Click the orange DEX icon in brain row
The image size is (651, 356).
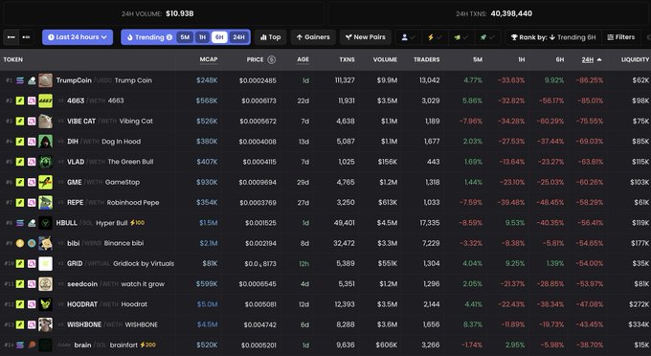[32, 345]
